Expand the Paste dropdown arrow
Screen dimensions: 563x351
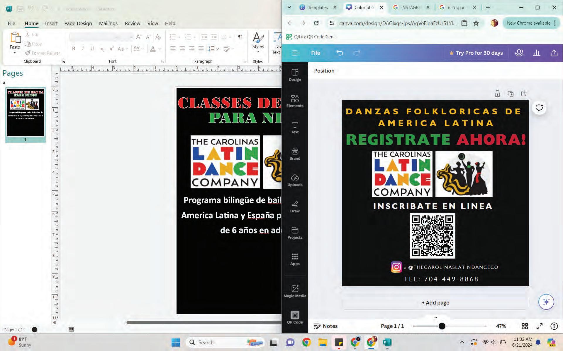click(x=15, y=53)
